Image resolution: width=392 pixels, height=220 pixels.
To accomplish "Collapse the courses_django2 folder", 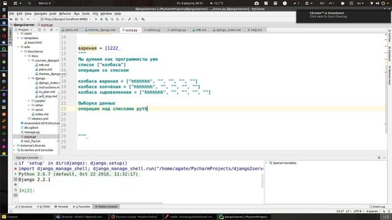I will 29,61.
